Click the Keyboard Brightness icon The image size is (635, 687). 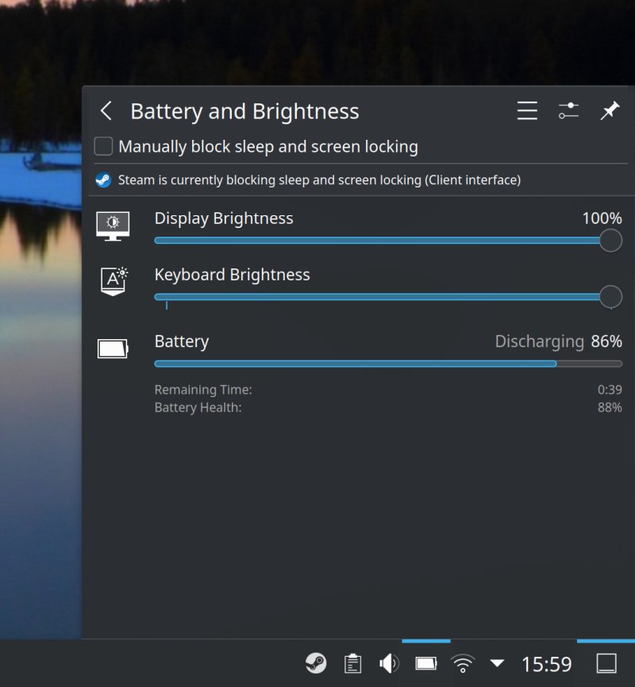pyautogui.click(x=114, y=281)
